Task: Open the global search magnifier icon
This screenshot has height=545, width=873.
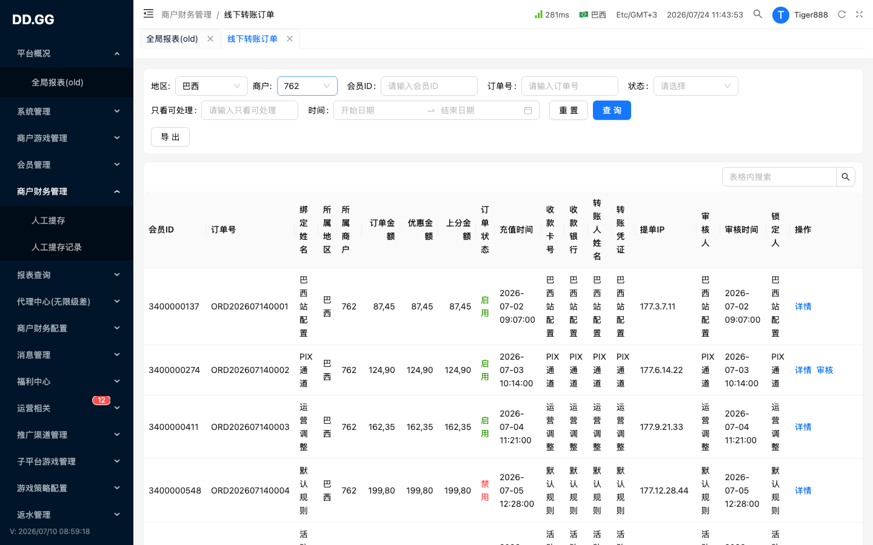Action: (x=758, y=14)
